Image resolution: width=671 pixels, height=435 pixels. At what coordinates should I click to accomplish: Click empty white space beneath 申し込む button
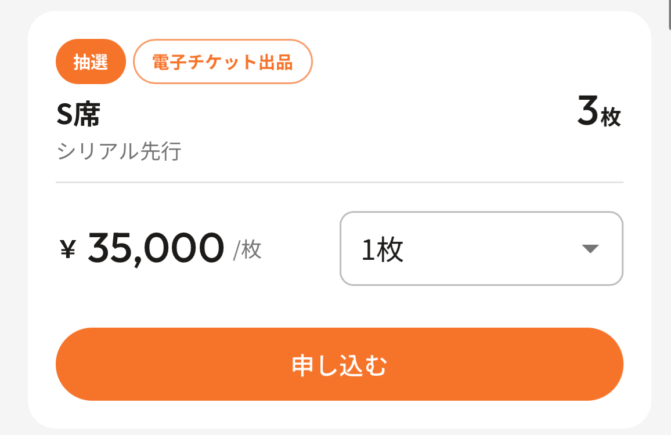pyautogui.click(x=339, y=414)
